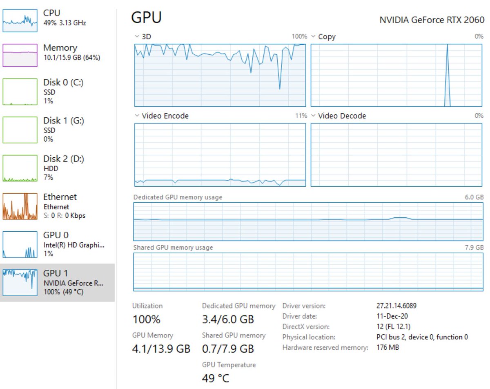Click the 49 °C GPU Temperature value
490x389 pixels.
(x=216, y=378)
